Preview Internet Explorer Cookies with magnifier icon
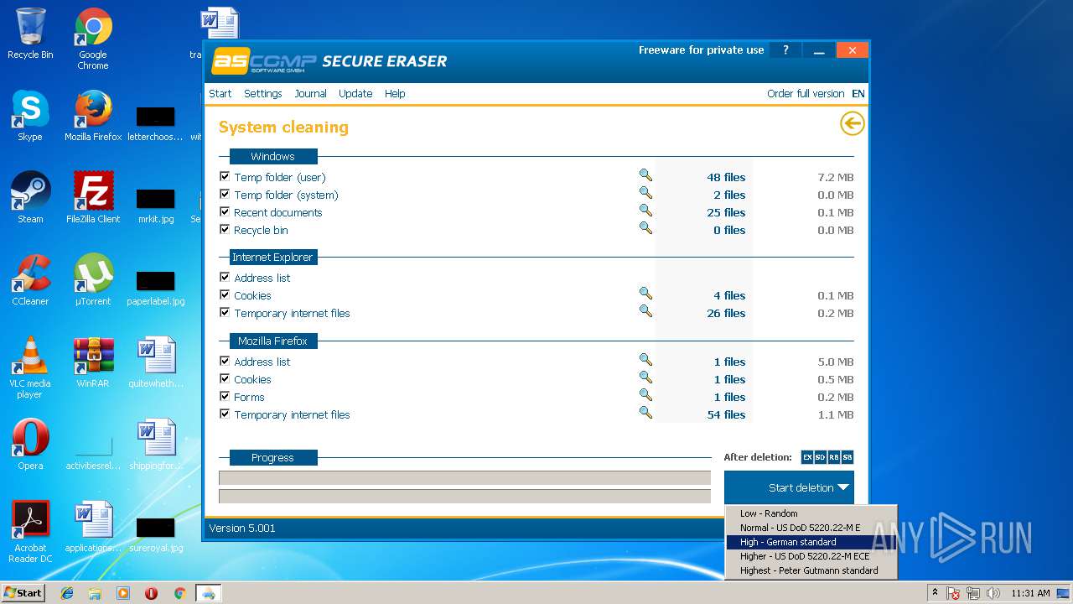Image resolution: width=1073 pixels, height=604 pixels. pyautogui.click(x=645, y=294)
